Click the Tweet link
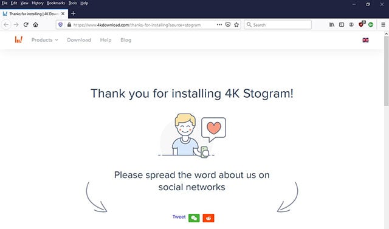 (179, 217)
